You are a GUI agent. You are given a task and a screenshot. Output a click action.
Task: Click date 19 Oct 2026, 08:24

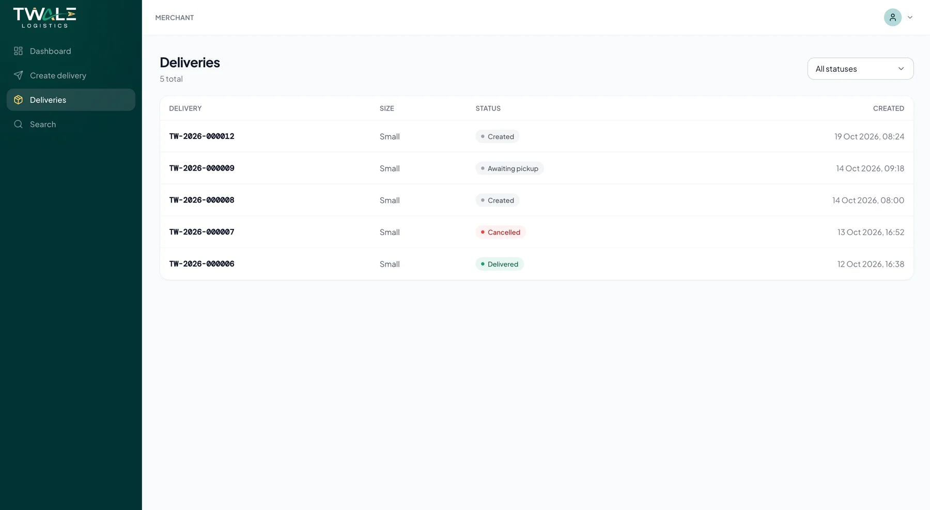pyautogui.click(x=869, y=136)
